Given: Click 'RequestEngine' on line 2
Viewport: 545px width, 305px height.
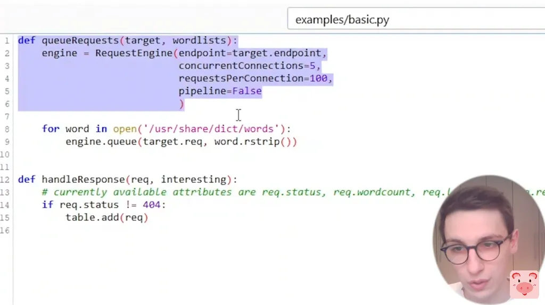Looking at the screenshot, I should tap(134, 53).
